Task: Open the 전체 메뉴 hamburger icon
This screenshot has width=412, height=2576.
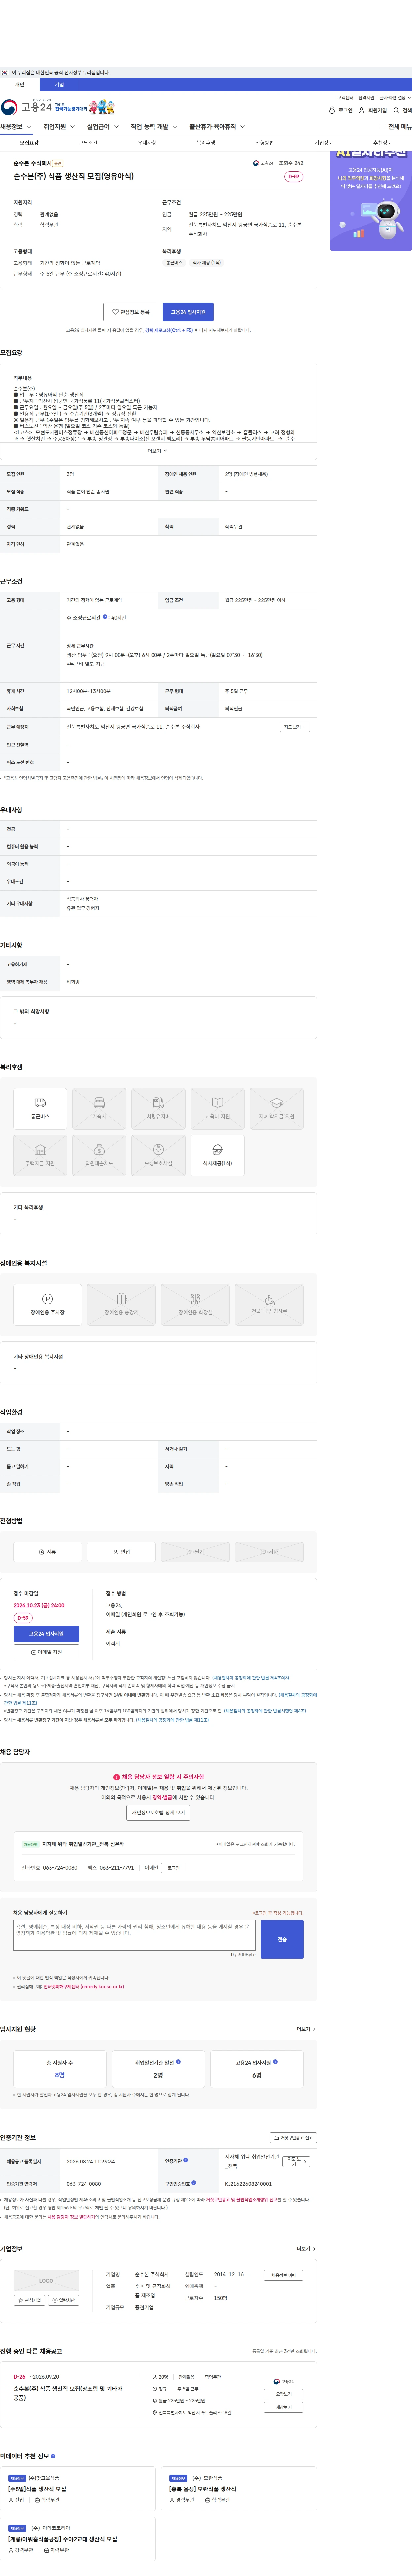Action: tap(395, 127)
